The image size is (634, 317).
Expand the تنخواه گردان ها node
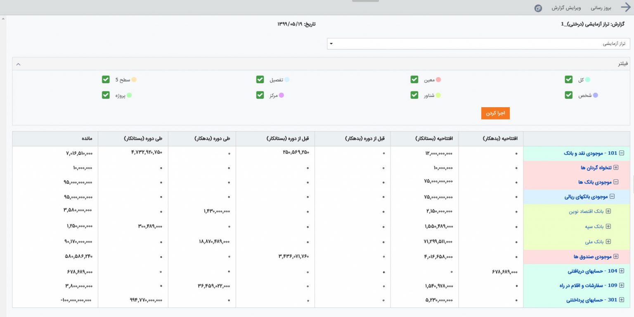pos(616,167)
